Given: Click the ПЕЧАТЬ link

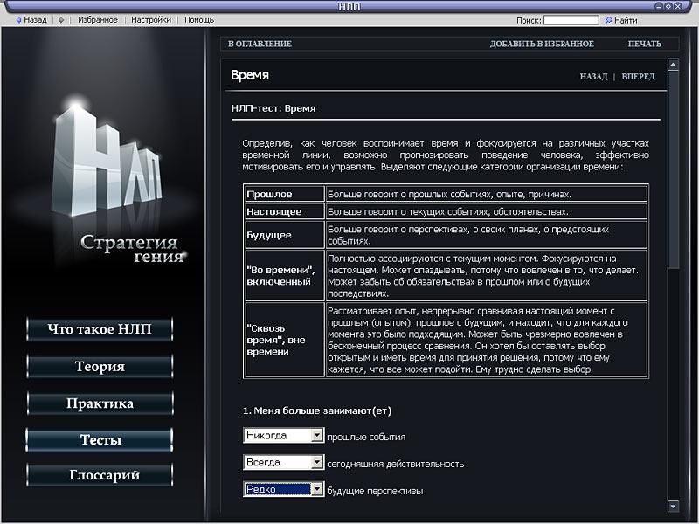Looking at the screenshot, I should pos(644,44).
